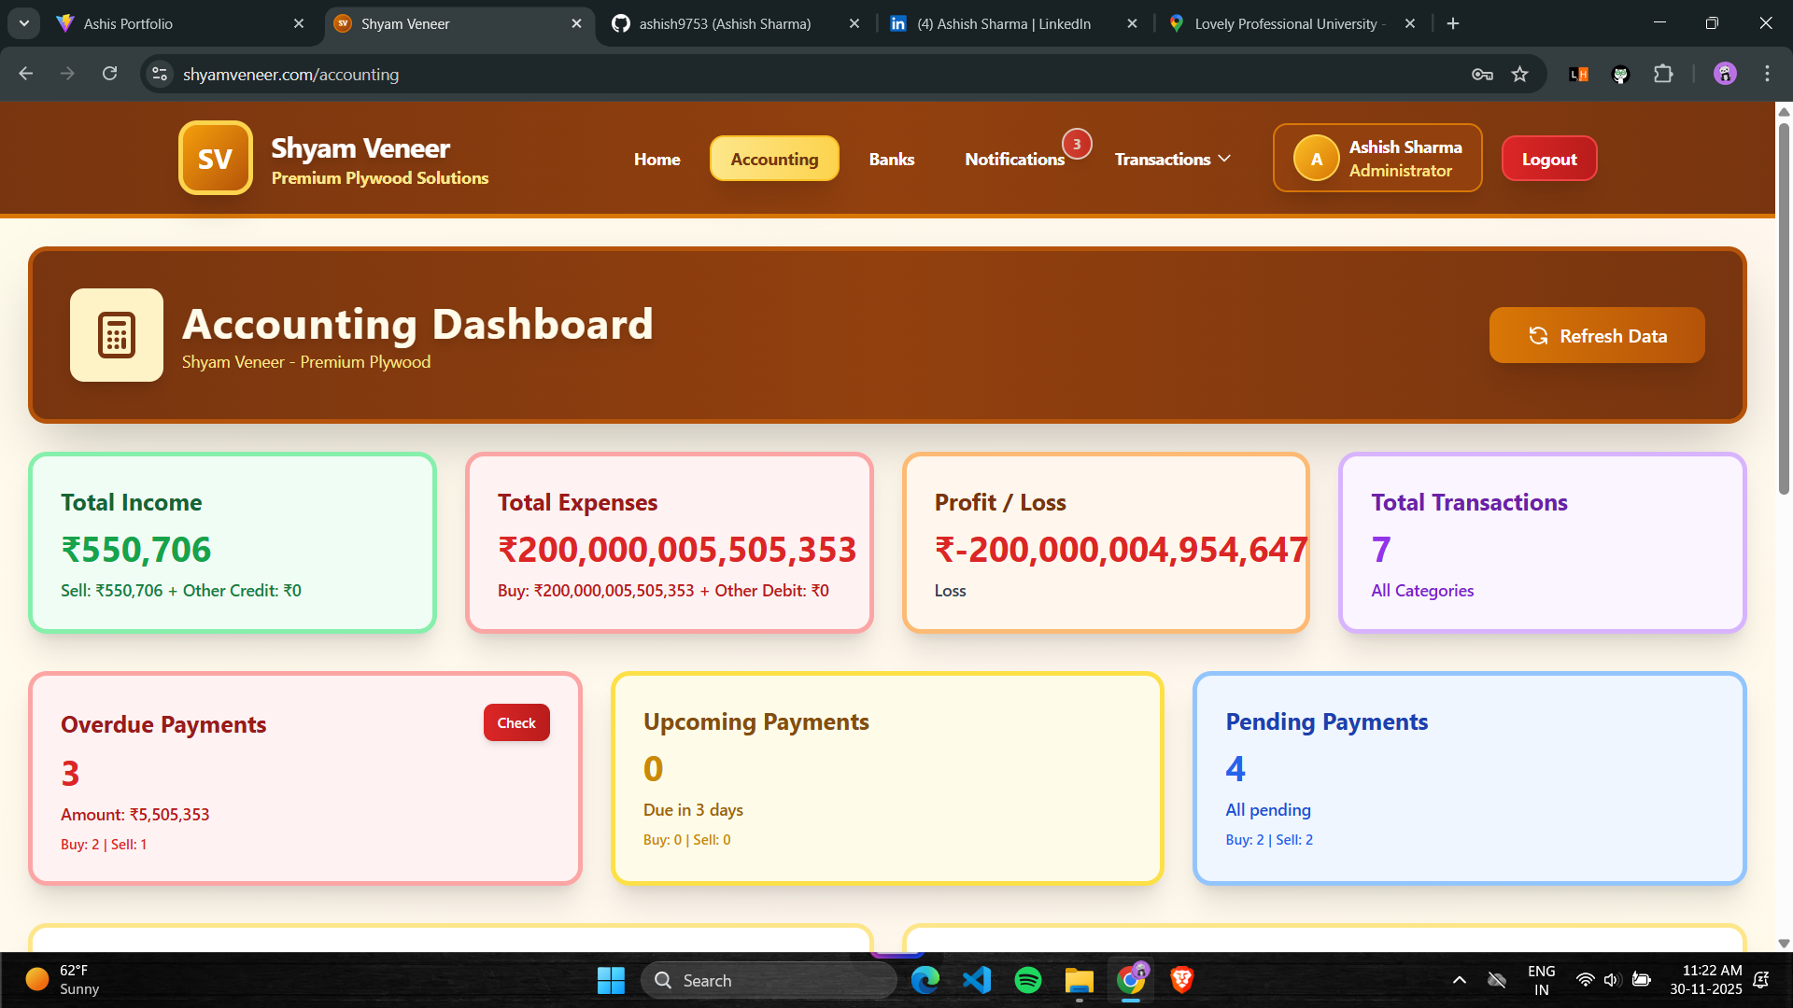Click the Pending Payments count 4
The image size is (1793, 1008).
(1235, 768)
